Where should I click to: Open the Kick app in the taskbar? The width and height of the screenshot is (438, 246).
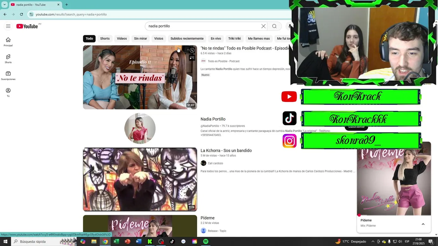click(x=150, y=242)
